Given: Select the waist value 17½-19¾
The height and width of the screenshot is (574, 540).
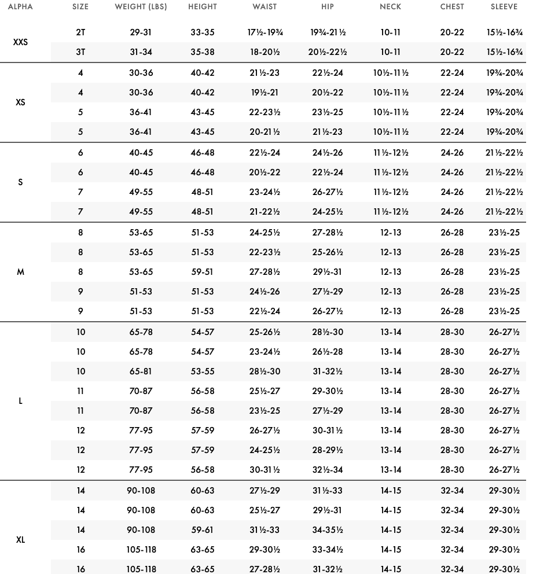Looking at the screenshot, I should [x=265, y=32].
